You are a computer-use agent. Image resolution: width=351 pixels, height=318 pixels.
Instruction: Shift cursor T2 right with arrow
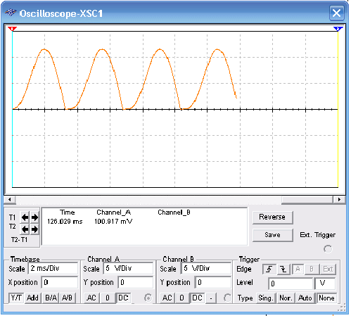(x=34, y=229)
